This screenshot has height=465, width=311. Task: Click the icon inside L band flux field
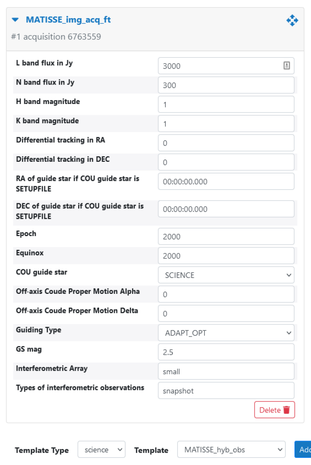(287, 66)
